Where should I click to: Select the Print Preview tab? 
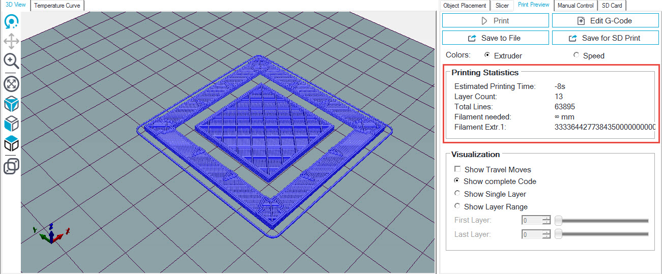[533, 5]
